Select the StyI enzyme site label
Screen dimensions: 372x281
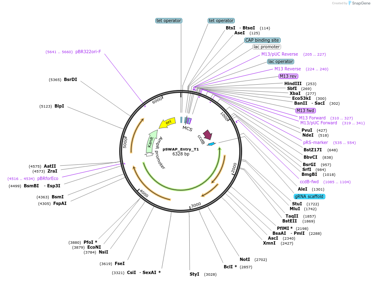194,274
